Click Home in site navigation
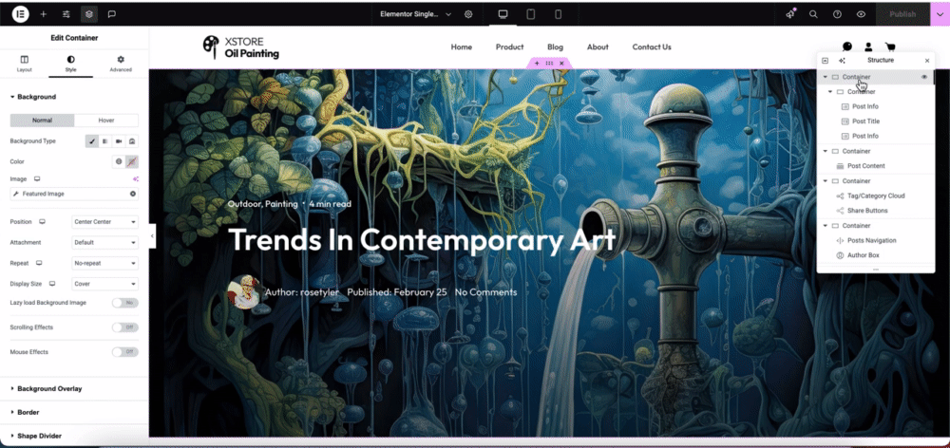 (461, 47)
